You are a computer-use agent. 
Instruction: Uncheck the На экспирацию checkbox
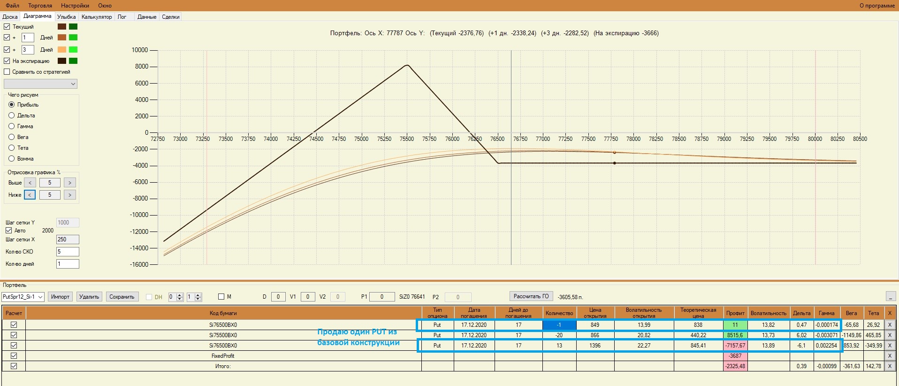coord(7,61)
